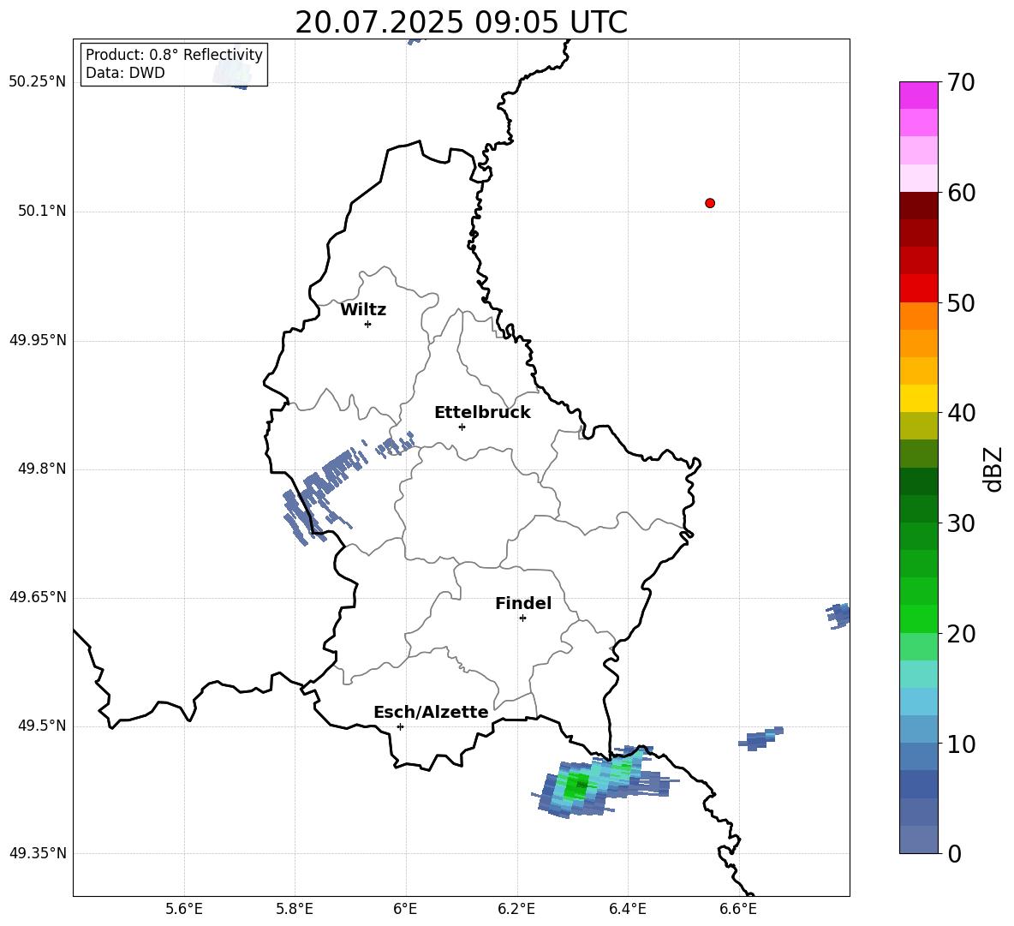Viewport: 1014px width, 926px height.
Task: Click the 49.95°N latitude label
Action: tap(38, 340)
